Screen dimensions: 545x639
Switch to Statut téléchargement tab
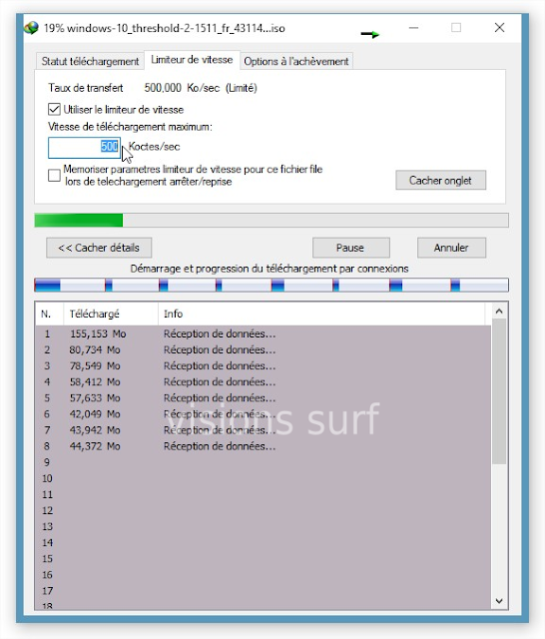click(x=90, y=61)
